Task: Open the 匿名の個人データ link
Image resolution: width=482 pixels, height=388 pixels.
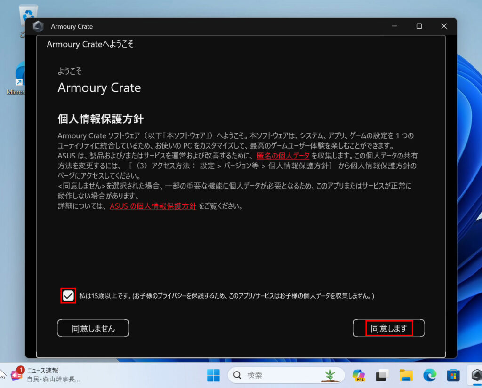Action: (283, 156)
